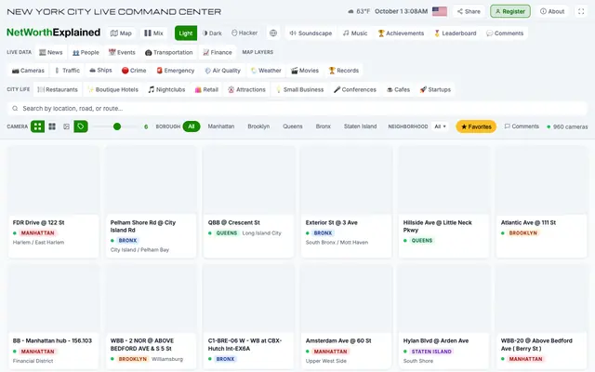The height and width of the screenshot is (372, 595).
Task: Show Nightclubs category
Action: [166, 89]
